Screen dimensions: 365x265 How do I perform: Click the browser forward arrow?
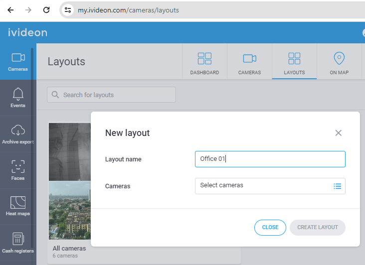coord(28,10)
